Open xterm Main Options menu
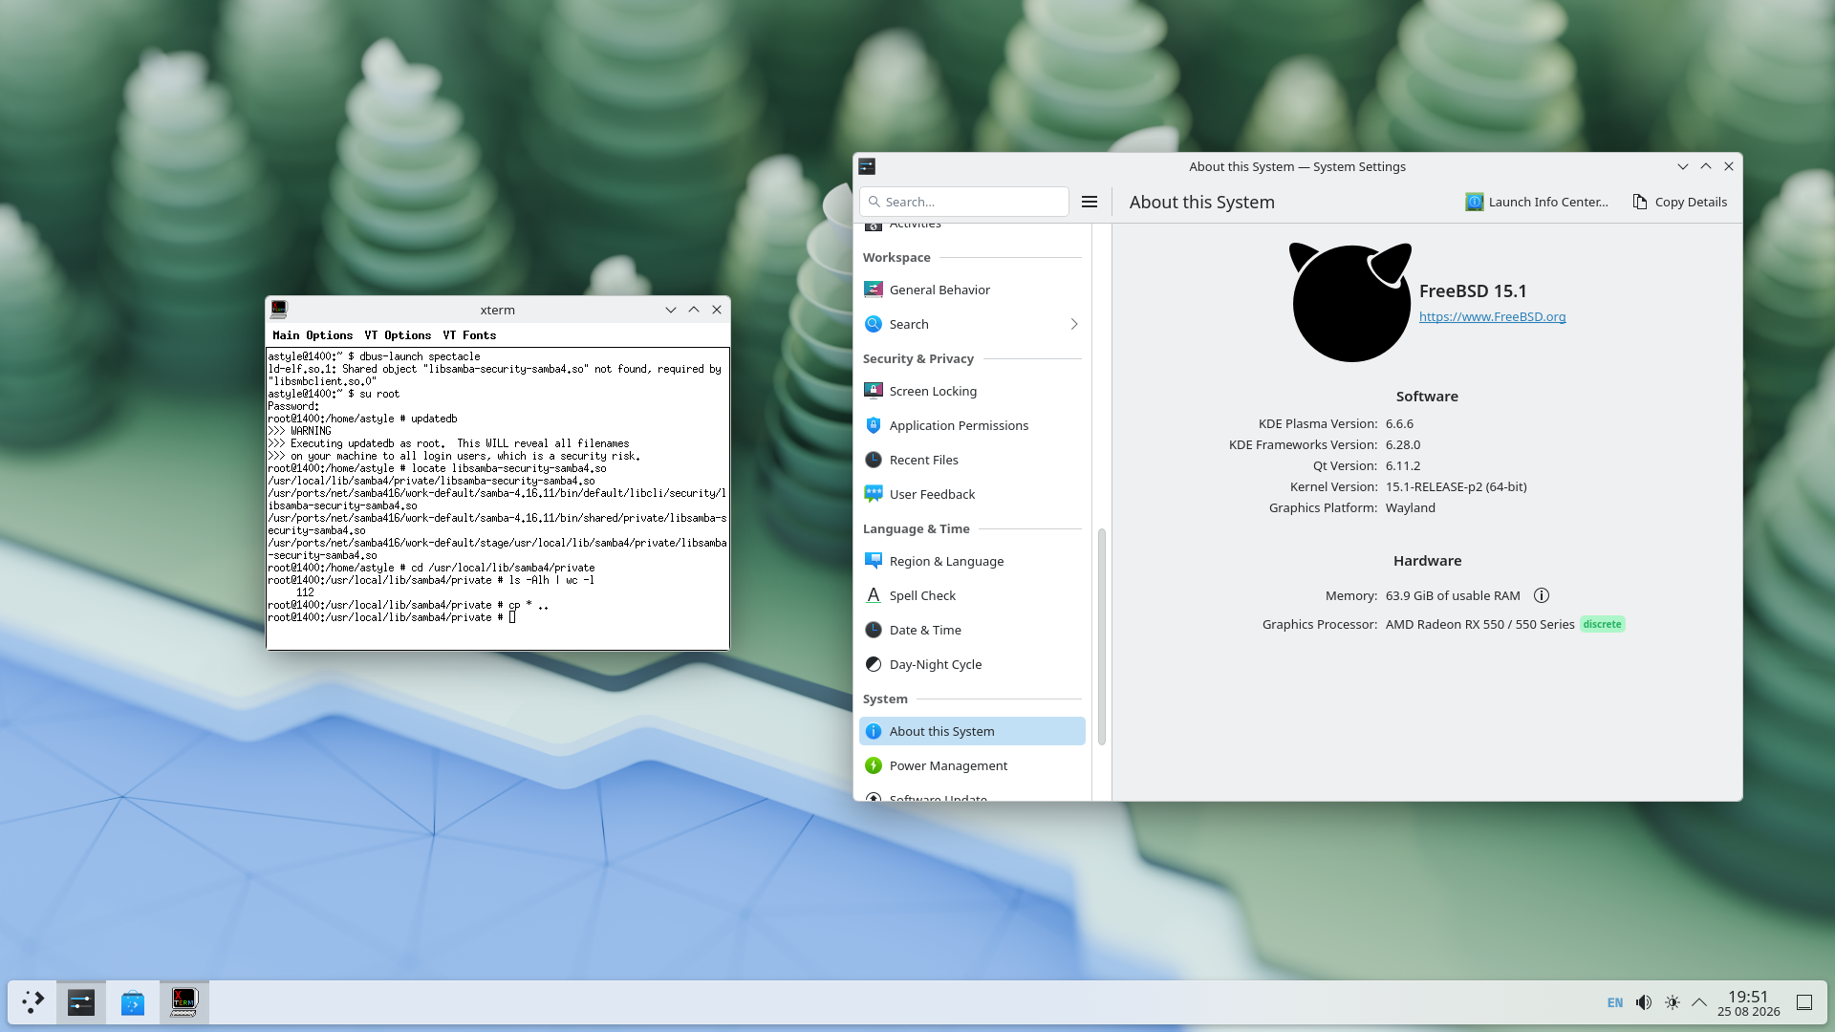Image resolution: width=1835 pixels, height=1032 pixels. click(313, 335)
